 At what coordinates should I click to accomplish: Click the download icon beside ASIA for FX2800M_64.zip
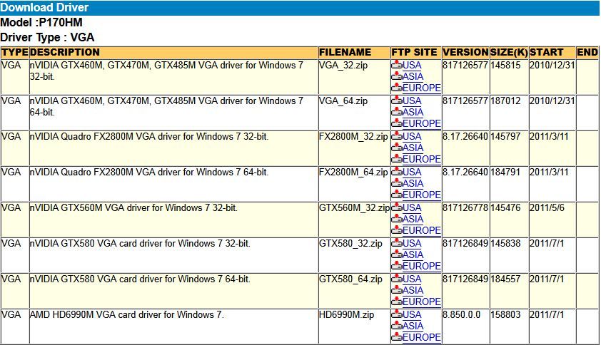[x=396, y=183]
